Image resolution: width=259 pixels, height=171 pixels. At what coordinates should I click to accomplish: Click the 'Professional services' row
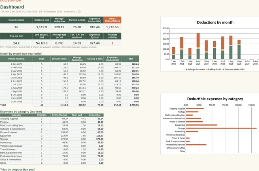point(52,156)
